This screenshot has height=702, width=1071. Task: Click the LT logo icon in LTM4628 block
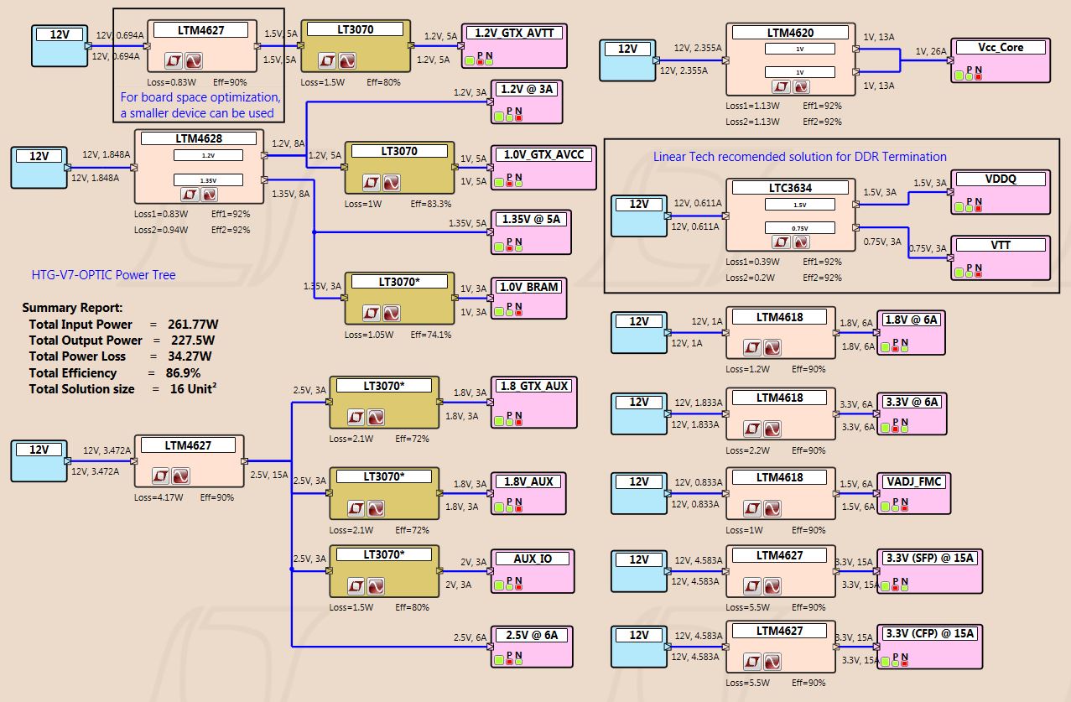coord(190,194)
